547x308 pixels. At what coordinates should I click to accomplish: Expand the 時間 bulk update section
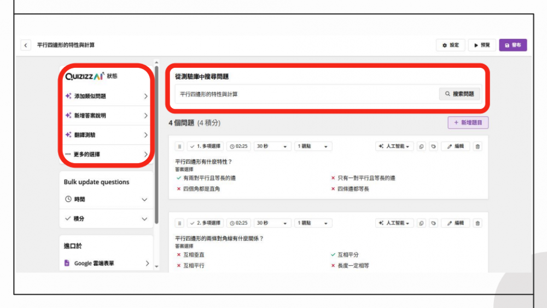(x=106, y=200)
